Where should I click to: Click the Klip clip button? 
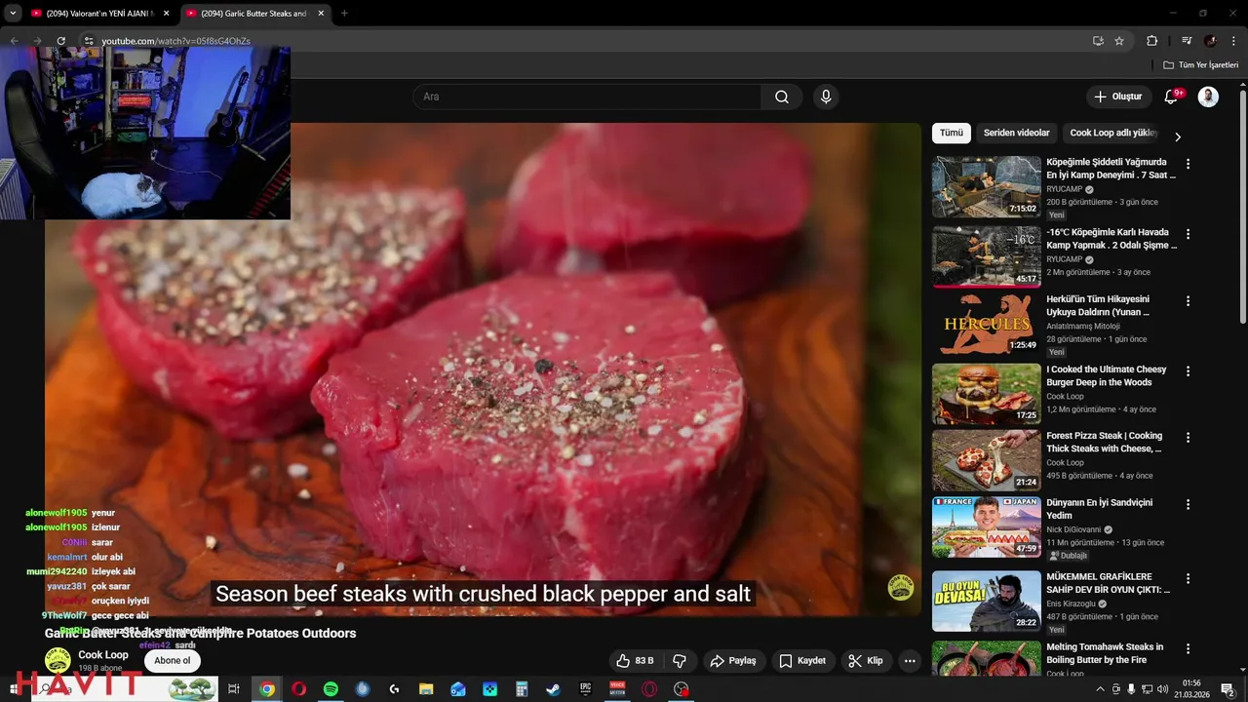pyautogui.click(x=866, y=661)
